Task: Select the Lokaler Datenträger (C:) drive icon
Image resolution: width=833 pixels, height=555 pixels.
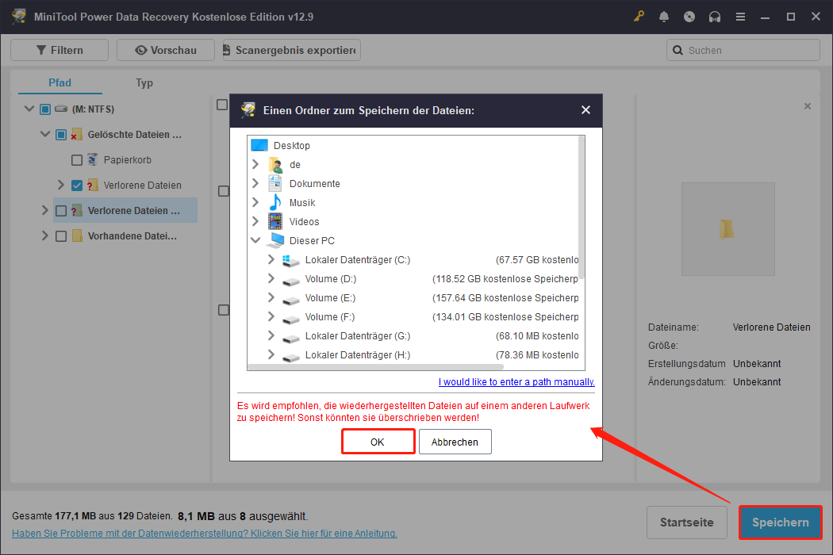Action: [290, 260]
